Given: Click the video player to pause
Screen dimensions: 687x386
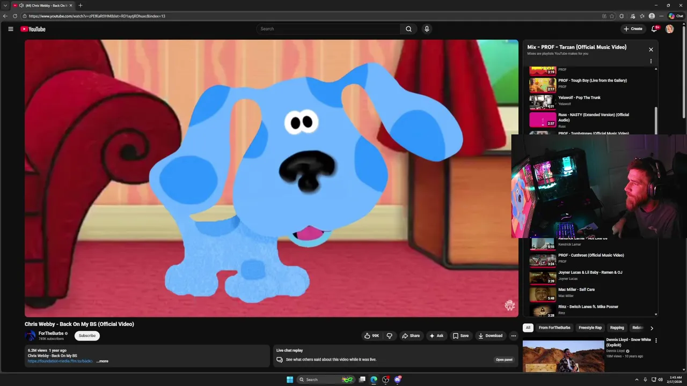Looking at the screenshot, I should [x=272, y=178].
